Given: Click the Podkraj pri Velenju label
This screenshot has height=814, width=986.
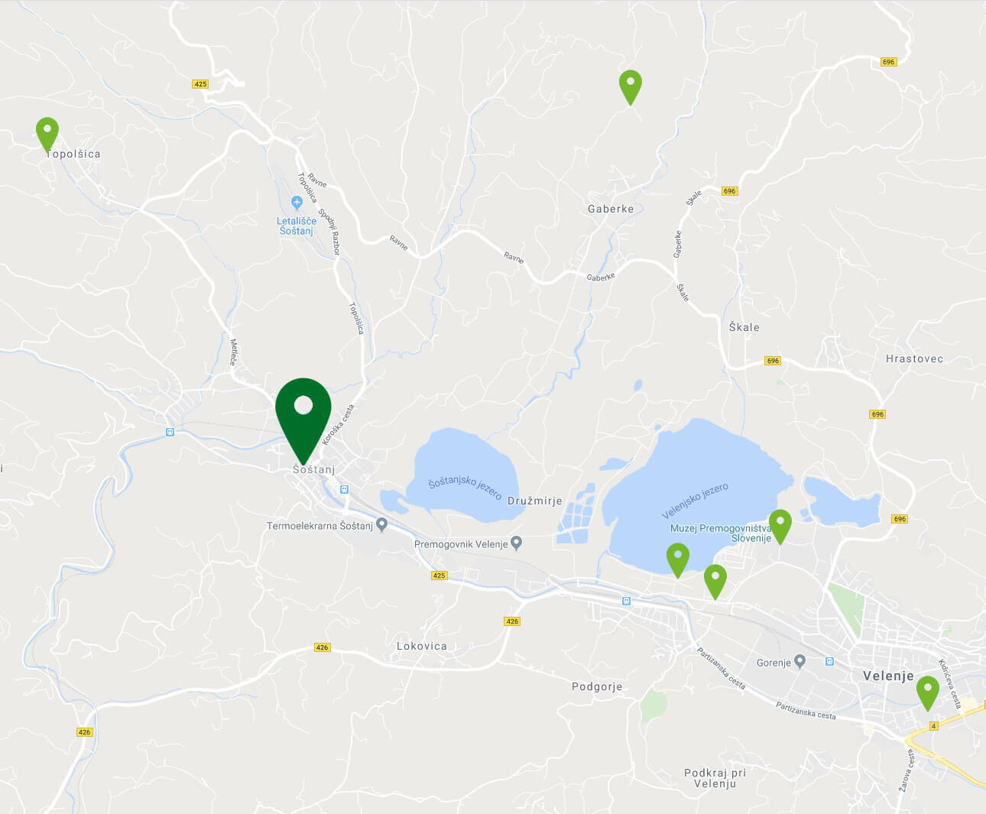Looking at the screenshot, I should pyautogui.click(x=715, y=778).
